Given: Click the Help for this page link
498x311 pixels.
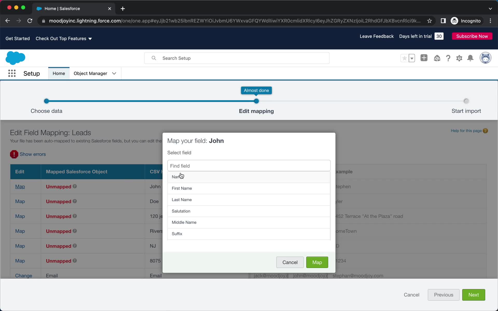Looking at the screenshot, I should 466,131.
